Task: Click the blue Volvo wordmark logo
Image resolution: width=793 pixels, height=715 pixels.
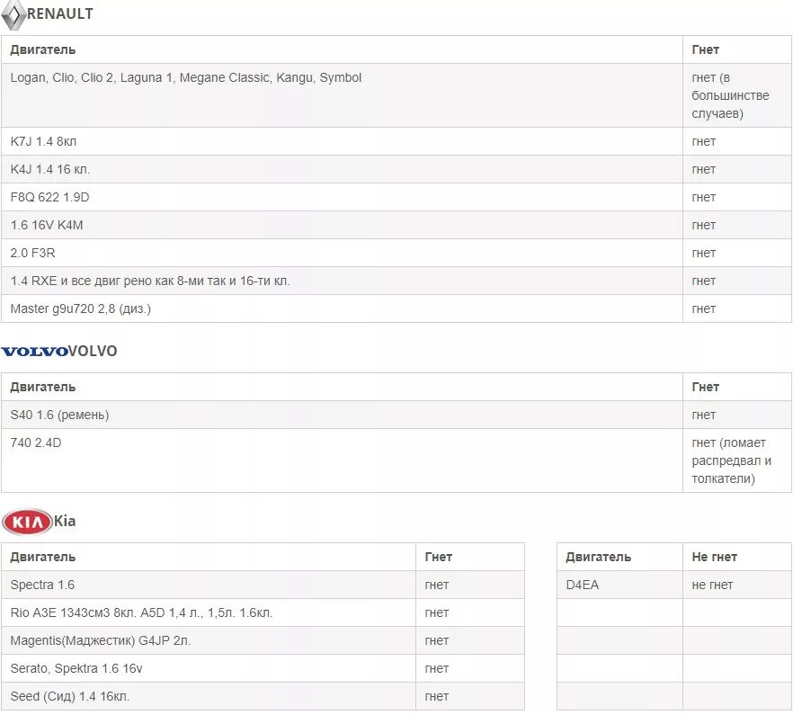Action: 34,351
